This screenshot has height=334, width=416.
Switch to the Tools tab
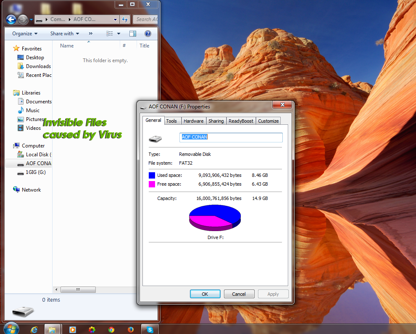point(171,121)
